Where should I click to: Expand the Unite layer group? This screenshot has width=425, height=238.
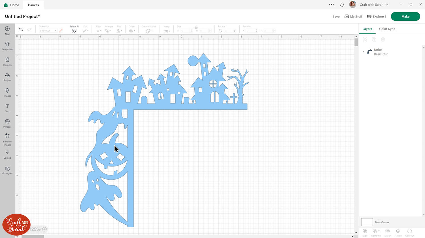(363, 52)
